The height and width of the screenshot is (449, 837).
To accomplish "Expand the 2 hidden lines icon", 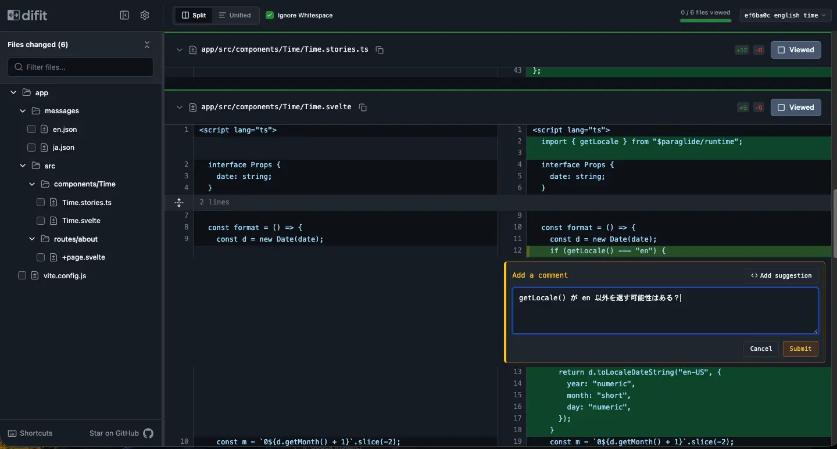I will [x=179, y=202].
